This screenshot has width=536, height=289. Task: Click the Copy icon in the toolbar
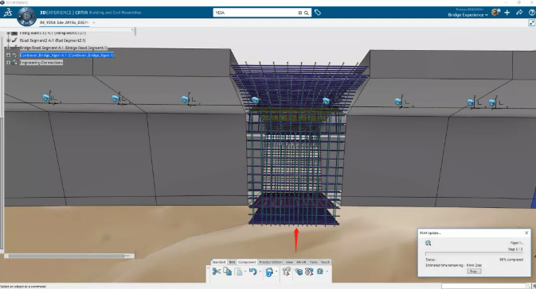pyautogui.click(x=227, y=272)
